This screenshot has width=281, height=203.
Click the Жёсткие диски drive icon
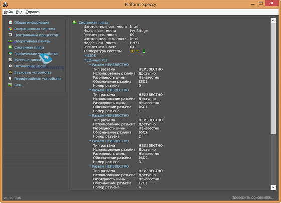coord(10,60)
